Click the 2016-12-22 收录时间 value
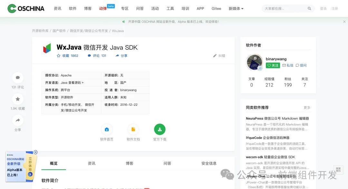Viewport: 348px width, 189px height. click(x=129, y=104)
